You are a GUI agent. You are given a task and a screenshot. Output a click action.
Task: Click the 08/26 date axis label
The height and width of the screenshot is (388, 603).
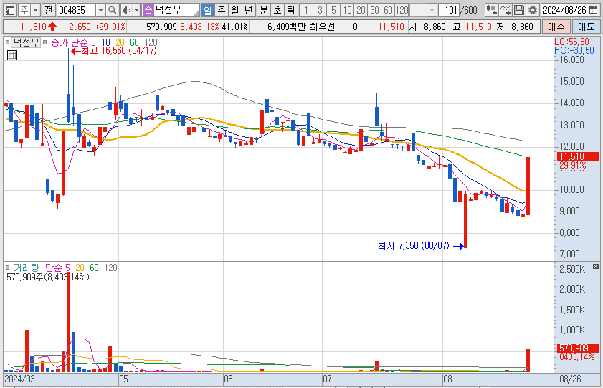pos(570,379)
